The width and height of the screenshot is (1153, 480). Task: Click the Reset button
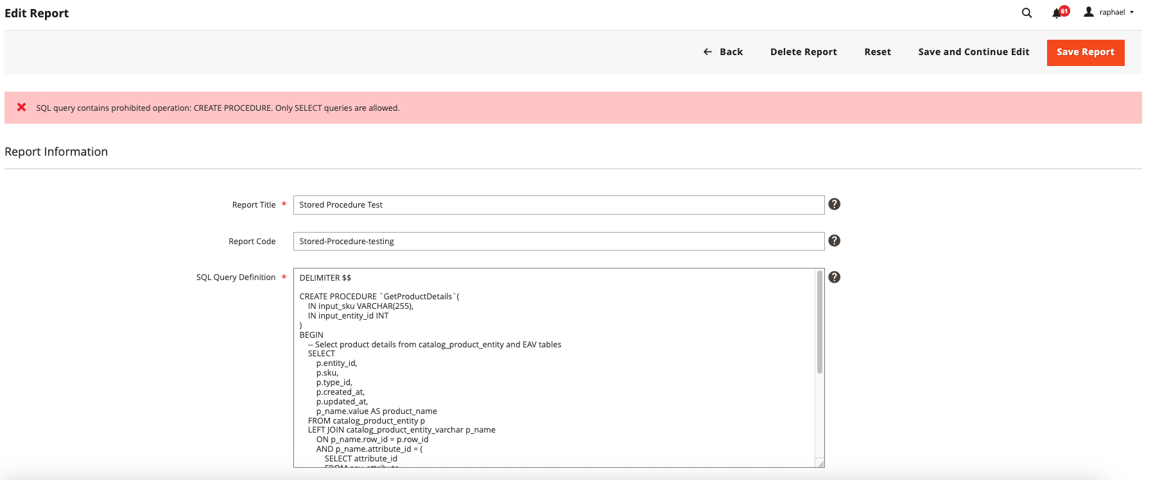pos(878,52)
